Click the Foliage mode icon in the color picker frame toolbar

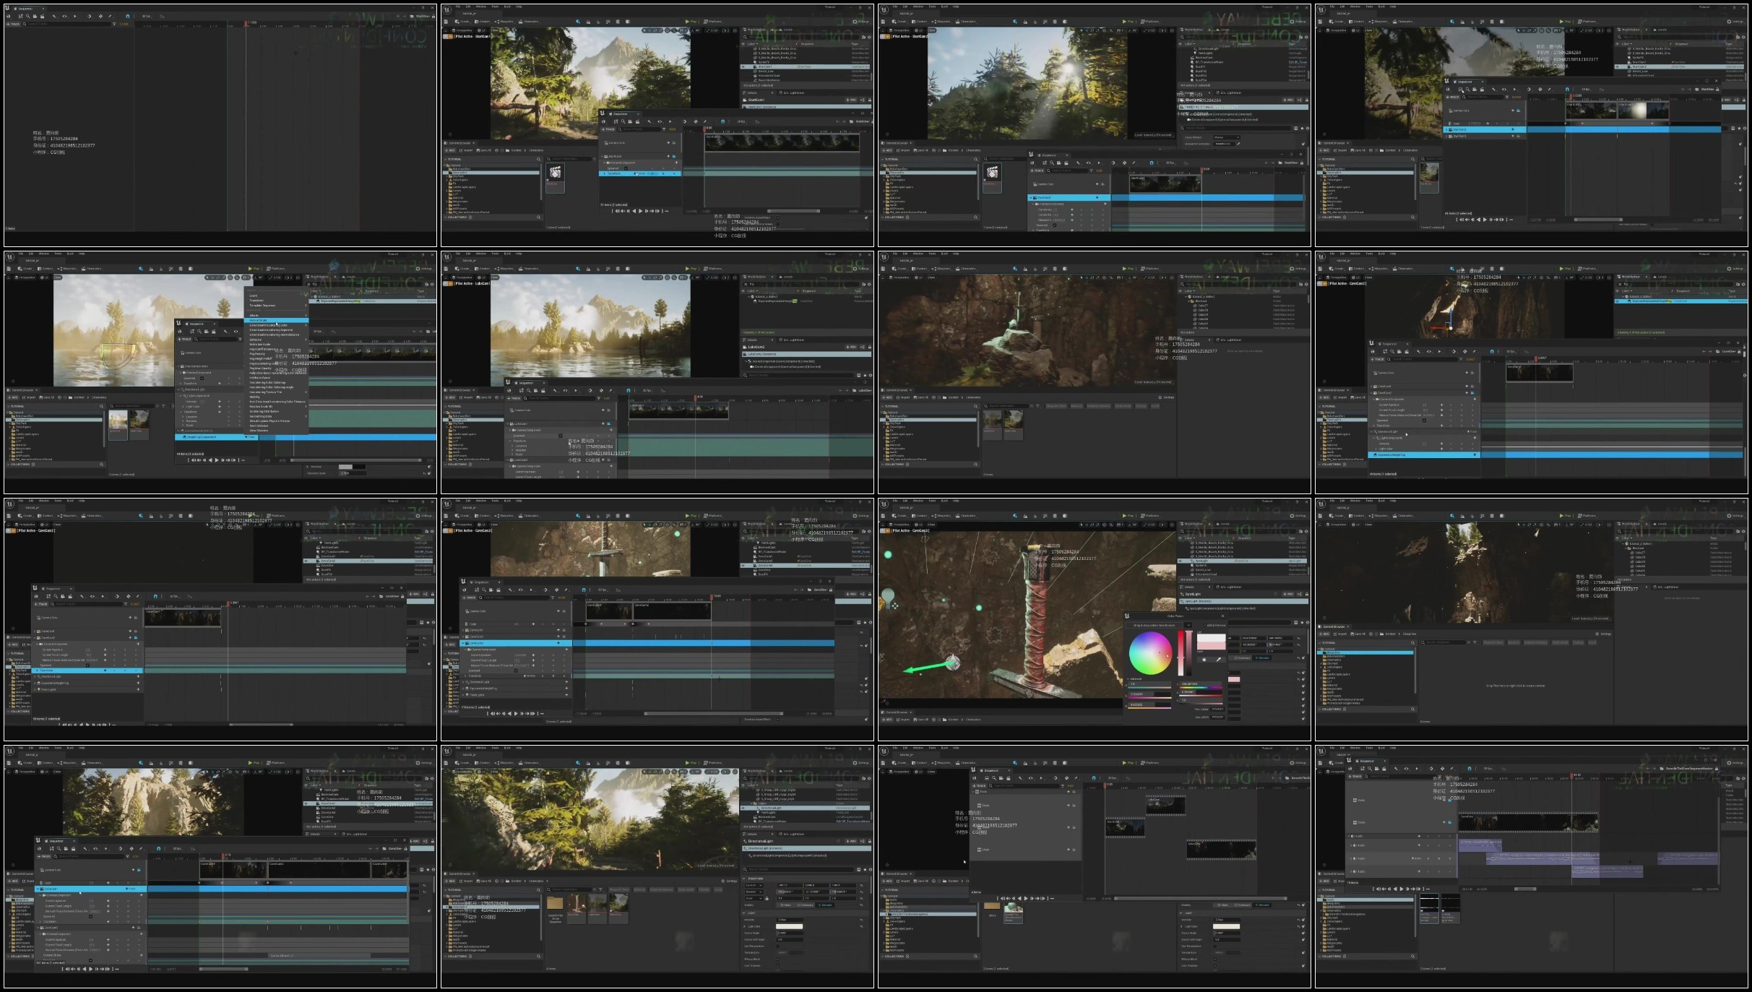[x=1035, y=516]
